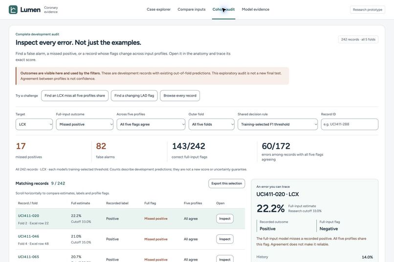Screen dimensions: 394x262
Task: Open the Target dropdown showing LCX
Action: pos(34,124)
